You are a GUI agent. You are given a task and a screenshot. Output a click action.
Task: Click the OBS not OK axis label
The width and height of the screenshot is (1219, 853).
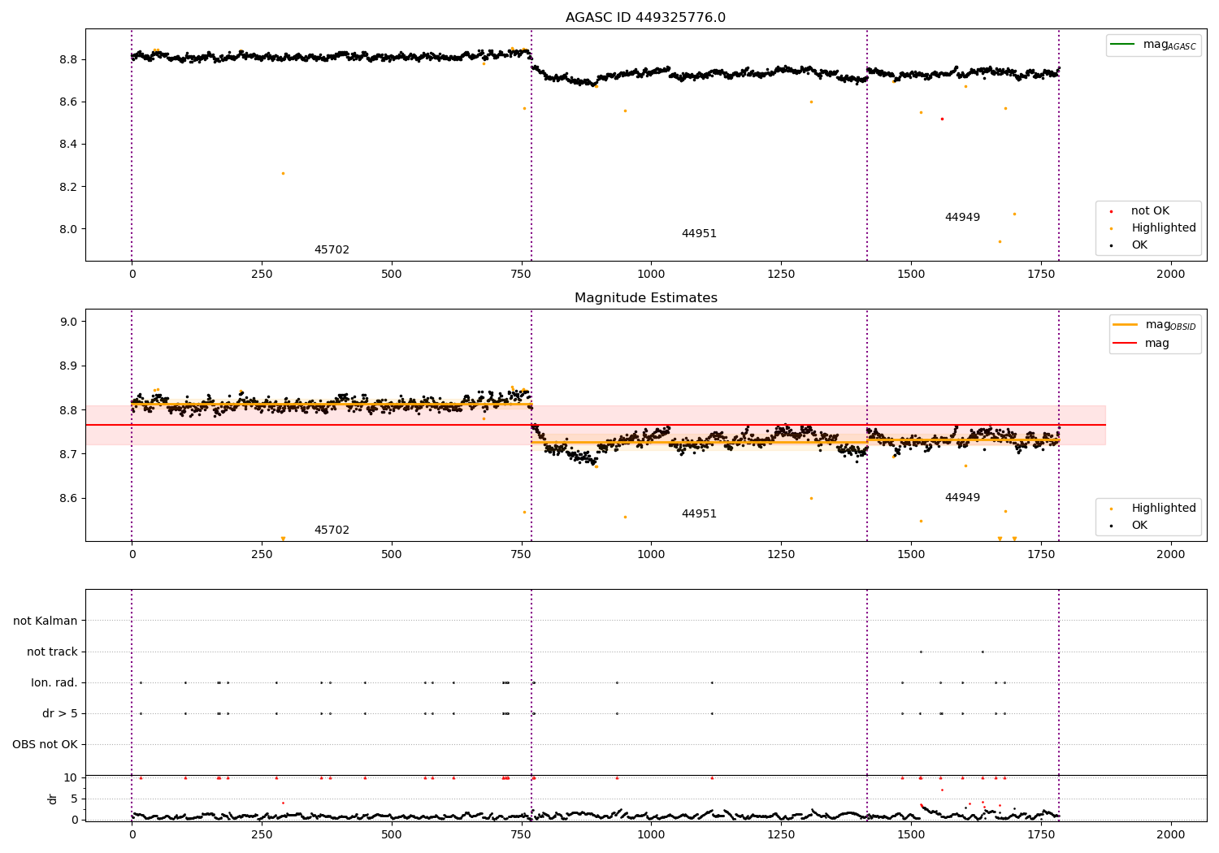pos(45,745)
